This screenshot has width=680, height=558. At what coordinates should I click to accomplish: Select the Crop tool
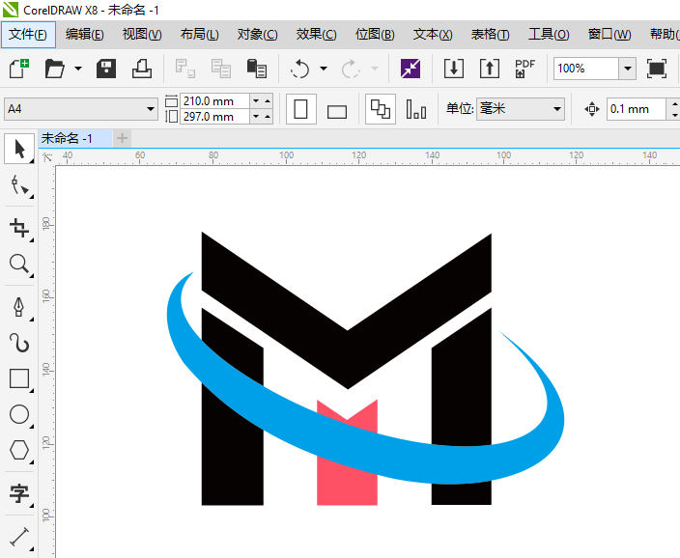tap(19, 228)
